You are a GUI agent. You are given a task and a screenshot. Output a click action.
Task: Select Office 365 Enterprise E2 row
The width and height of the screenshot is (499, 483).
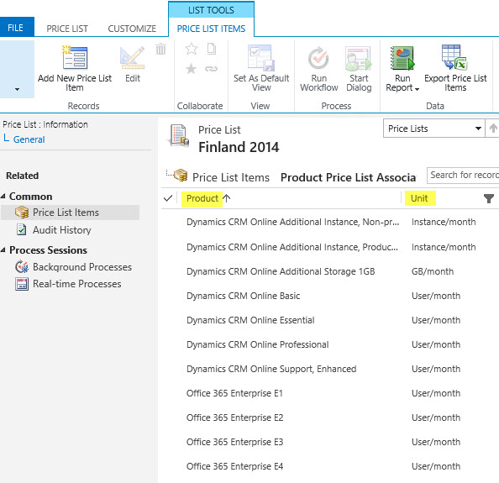click(330, 417)
